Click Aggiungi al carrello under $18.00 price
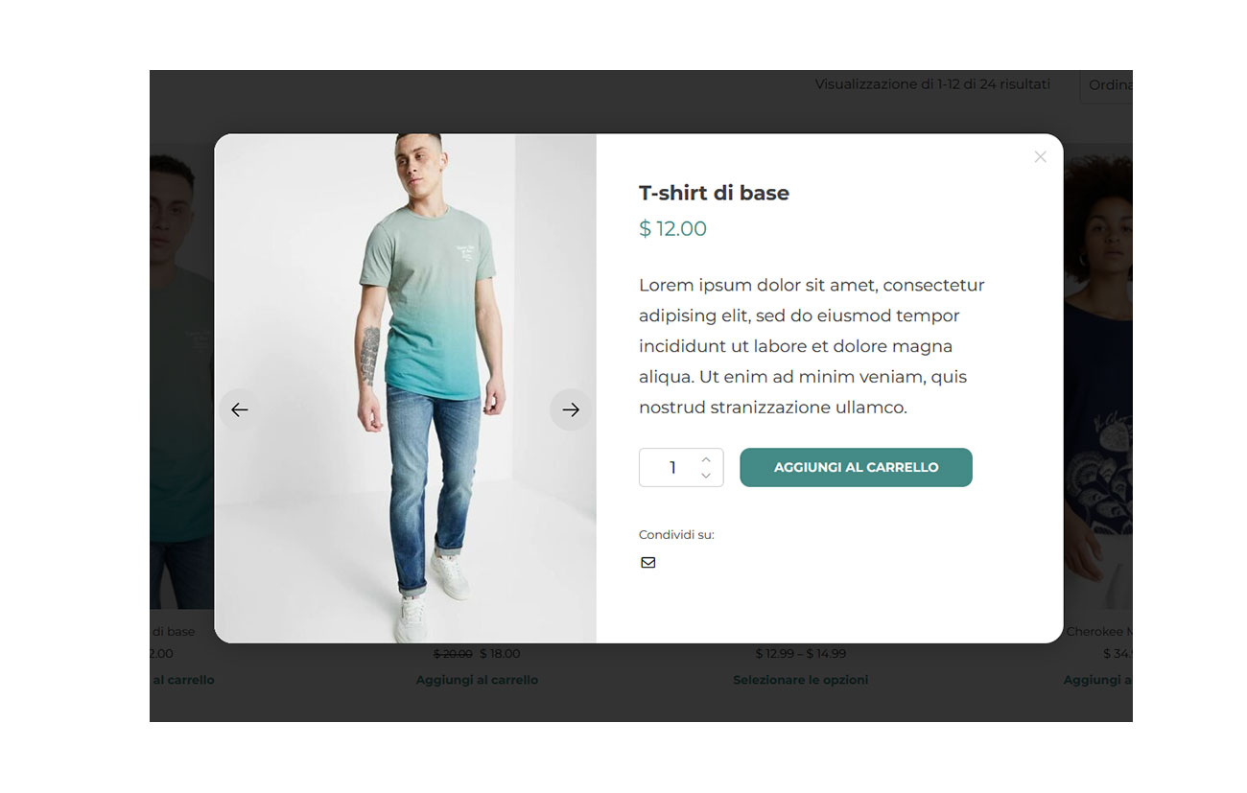 [x=477, y=680]
